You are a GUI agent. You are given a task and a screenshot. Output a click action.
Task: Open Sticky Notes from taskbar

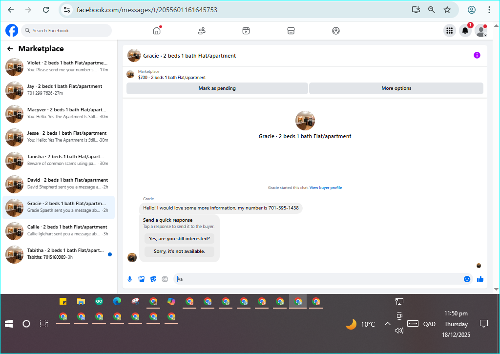coord(63,301)
